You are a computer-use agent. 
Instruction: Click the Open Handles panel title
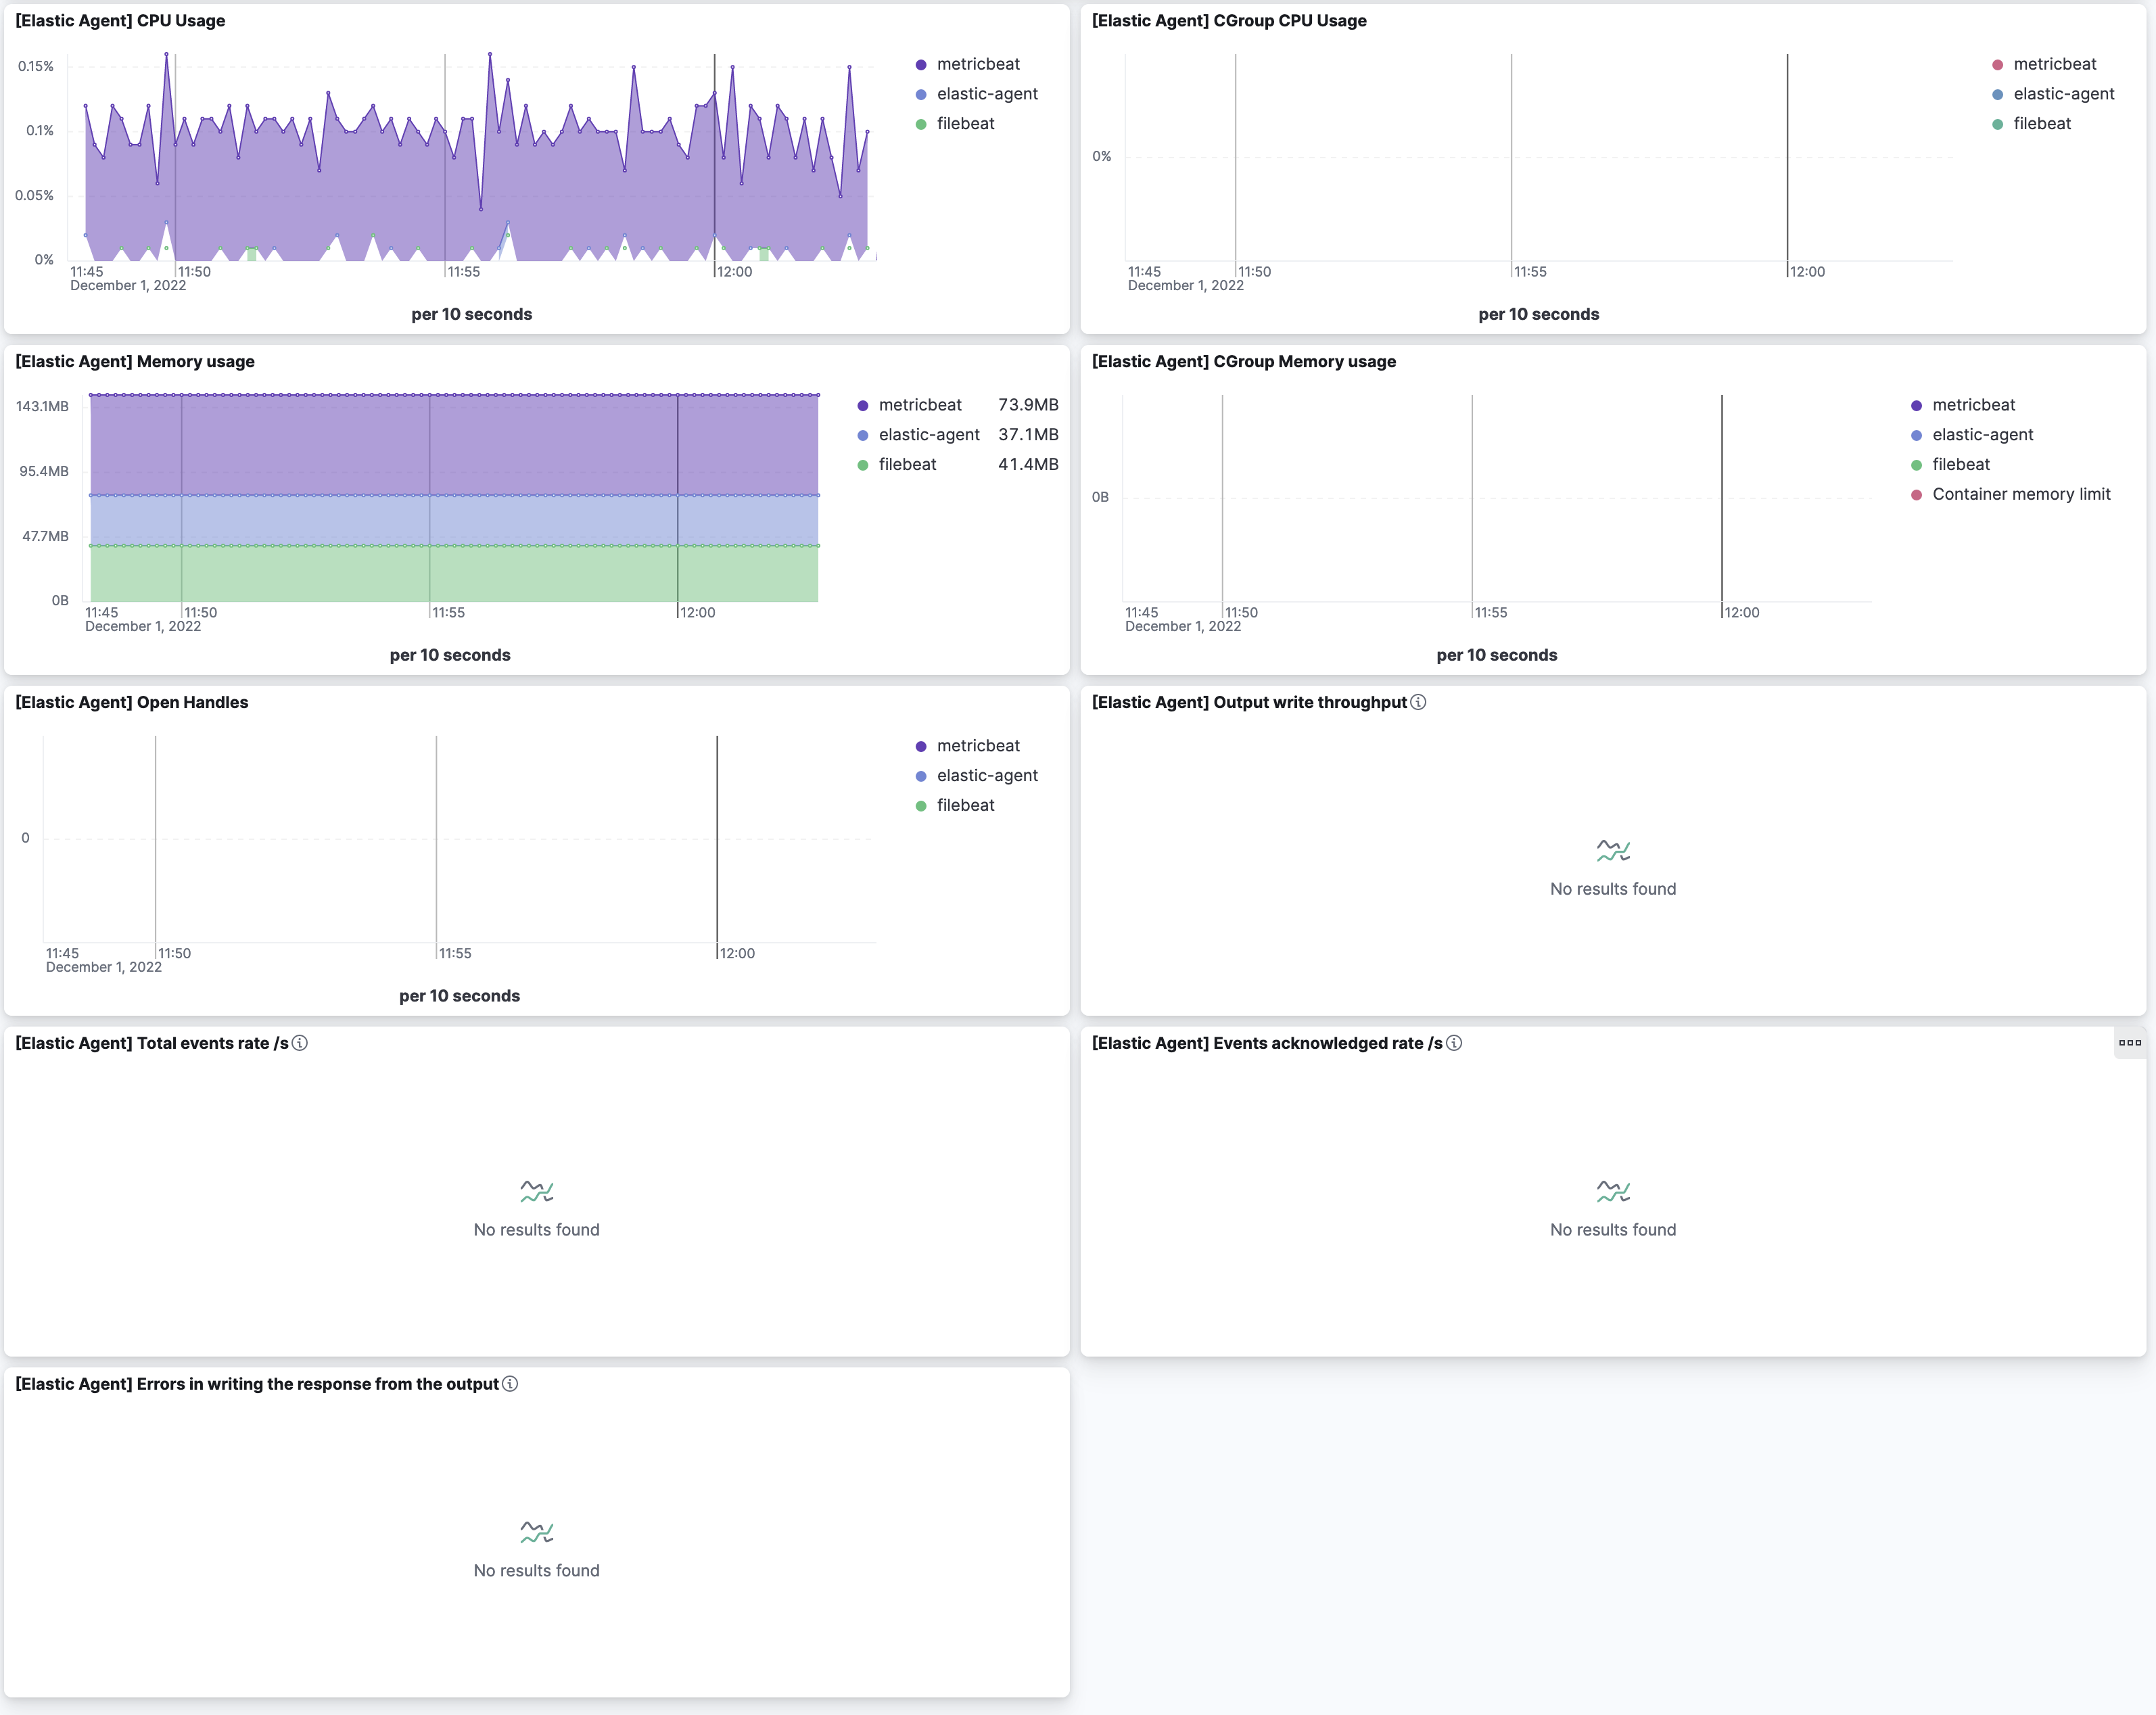pos(132,702)
